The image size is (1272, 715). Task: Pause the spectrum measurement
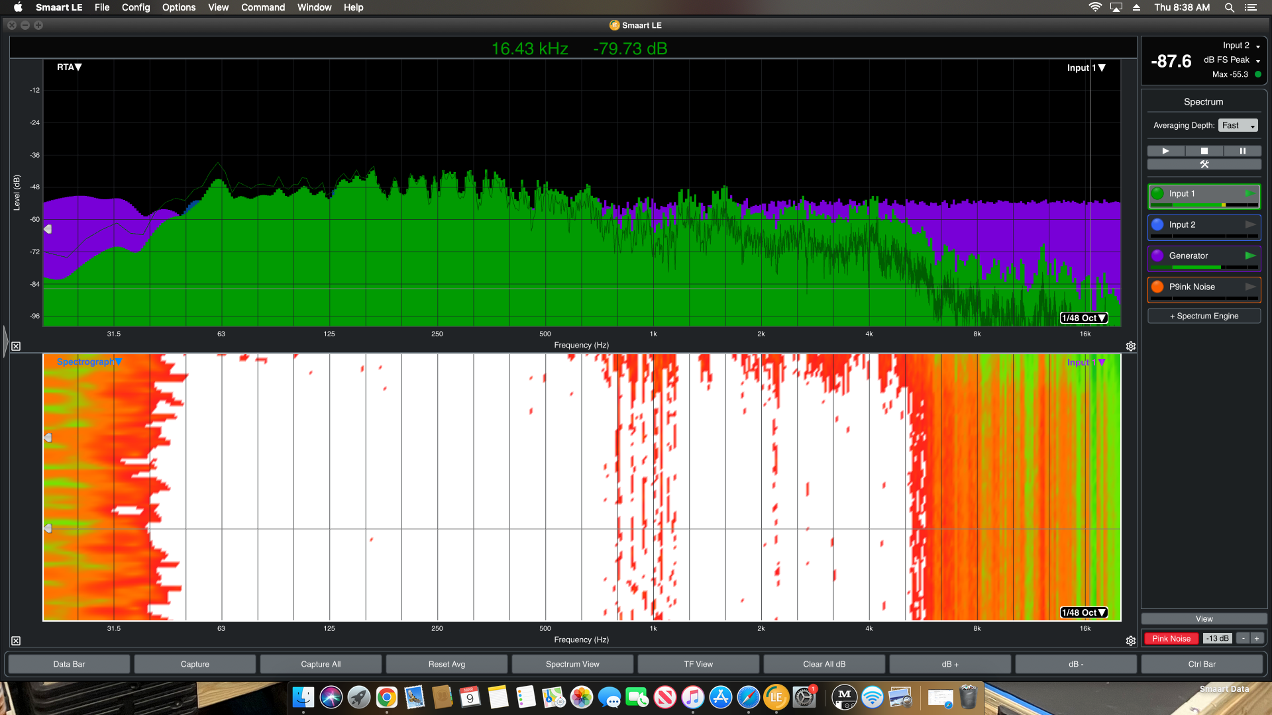[1243, 151]
